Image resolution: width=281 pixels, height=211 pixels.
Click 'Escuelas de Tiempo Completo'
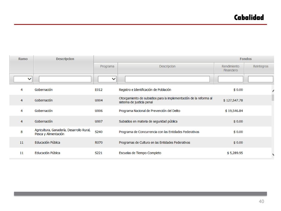click(x=140, y=153)
